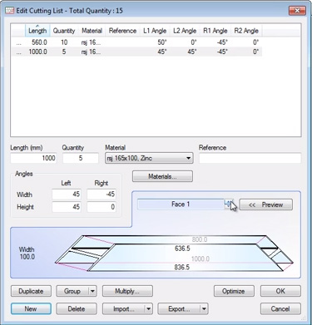
Task: Click the Face 1 spinner arrows
Action: [x=228, y=204]
